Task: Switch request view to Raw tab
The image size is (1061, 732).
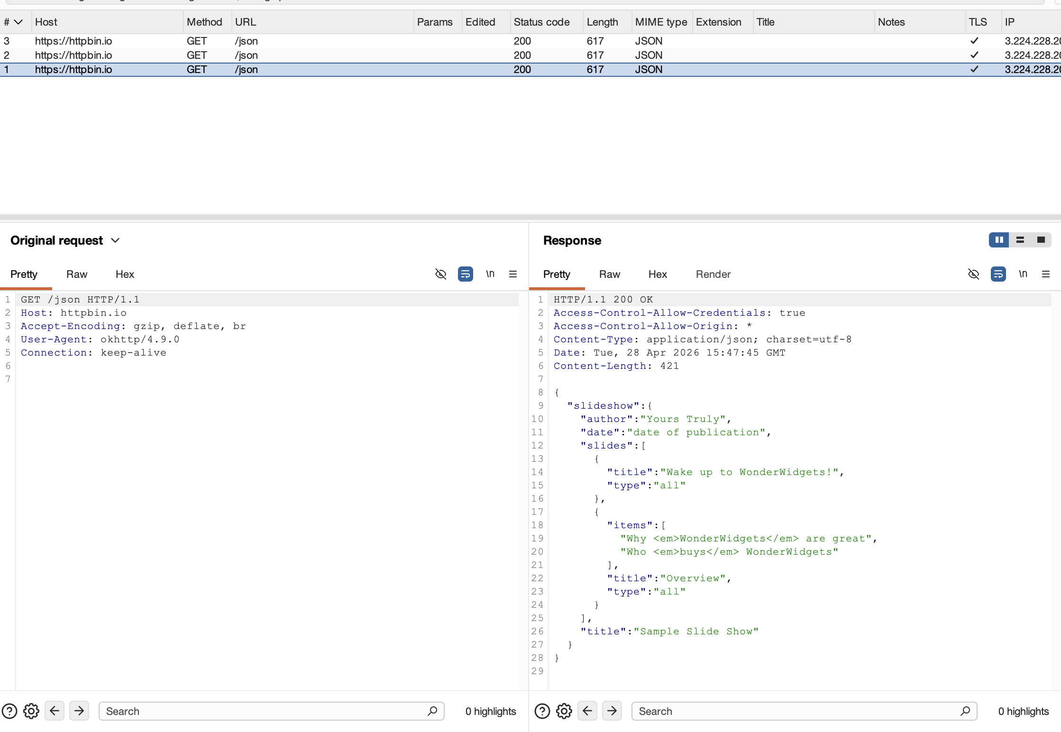Action: (77, 274)
